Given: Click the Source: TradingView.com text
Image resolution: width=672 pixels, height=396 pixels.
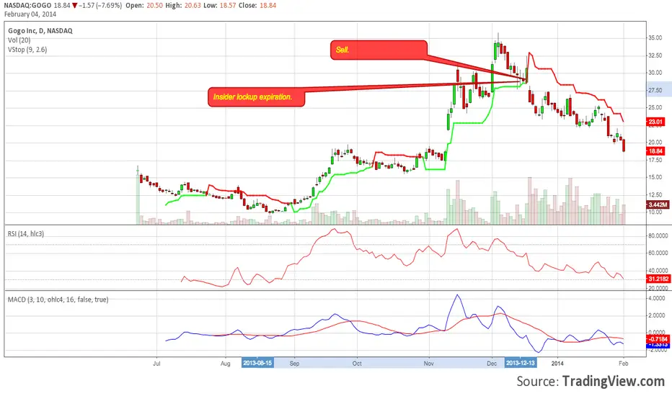Looking at the screenshot, I should pyautogui.click(x=591, y=381).
